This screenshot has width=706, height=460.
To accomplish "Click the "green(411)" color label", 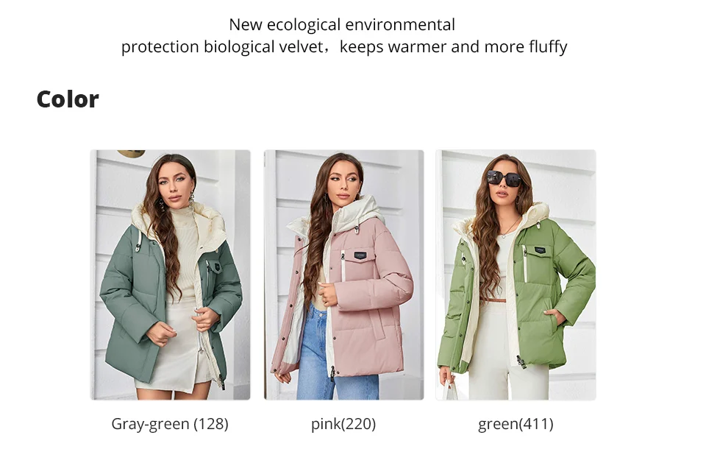I will (x=516, y=424).
